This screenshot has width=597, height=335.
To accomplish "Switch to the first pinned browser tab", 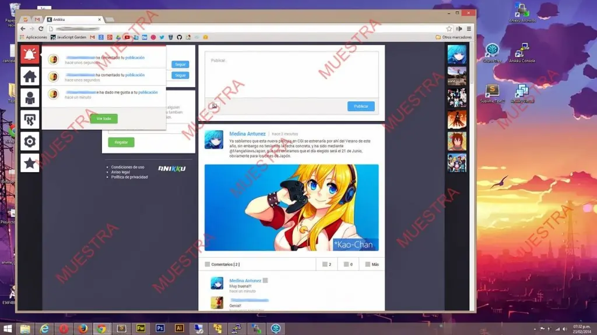I will (26, 19).
